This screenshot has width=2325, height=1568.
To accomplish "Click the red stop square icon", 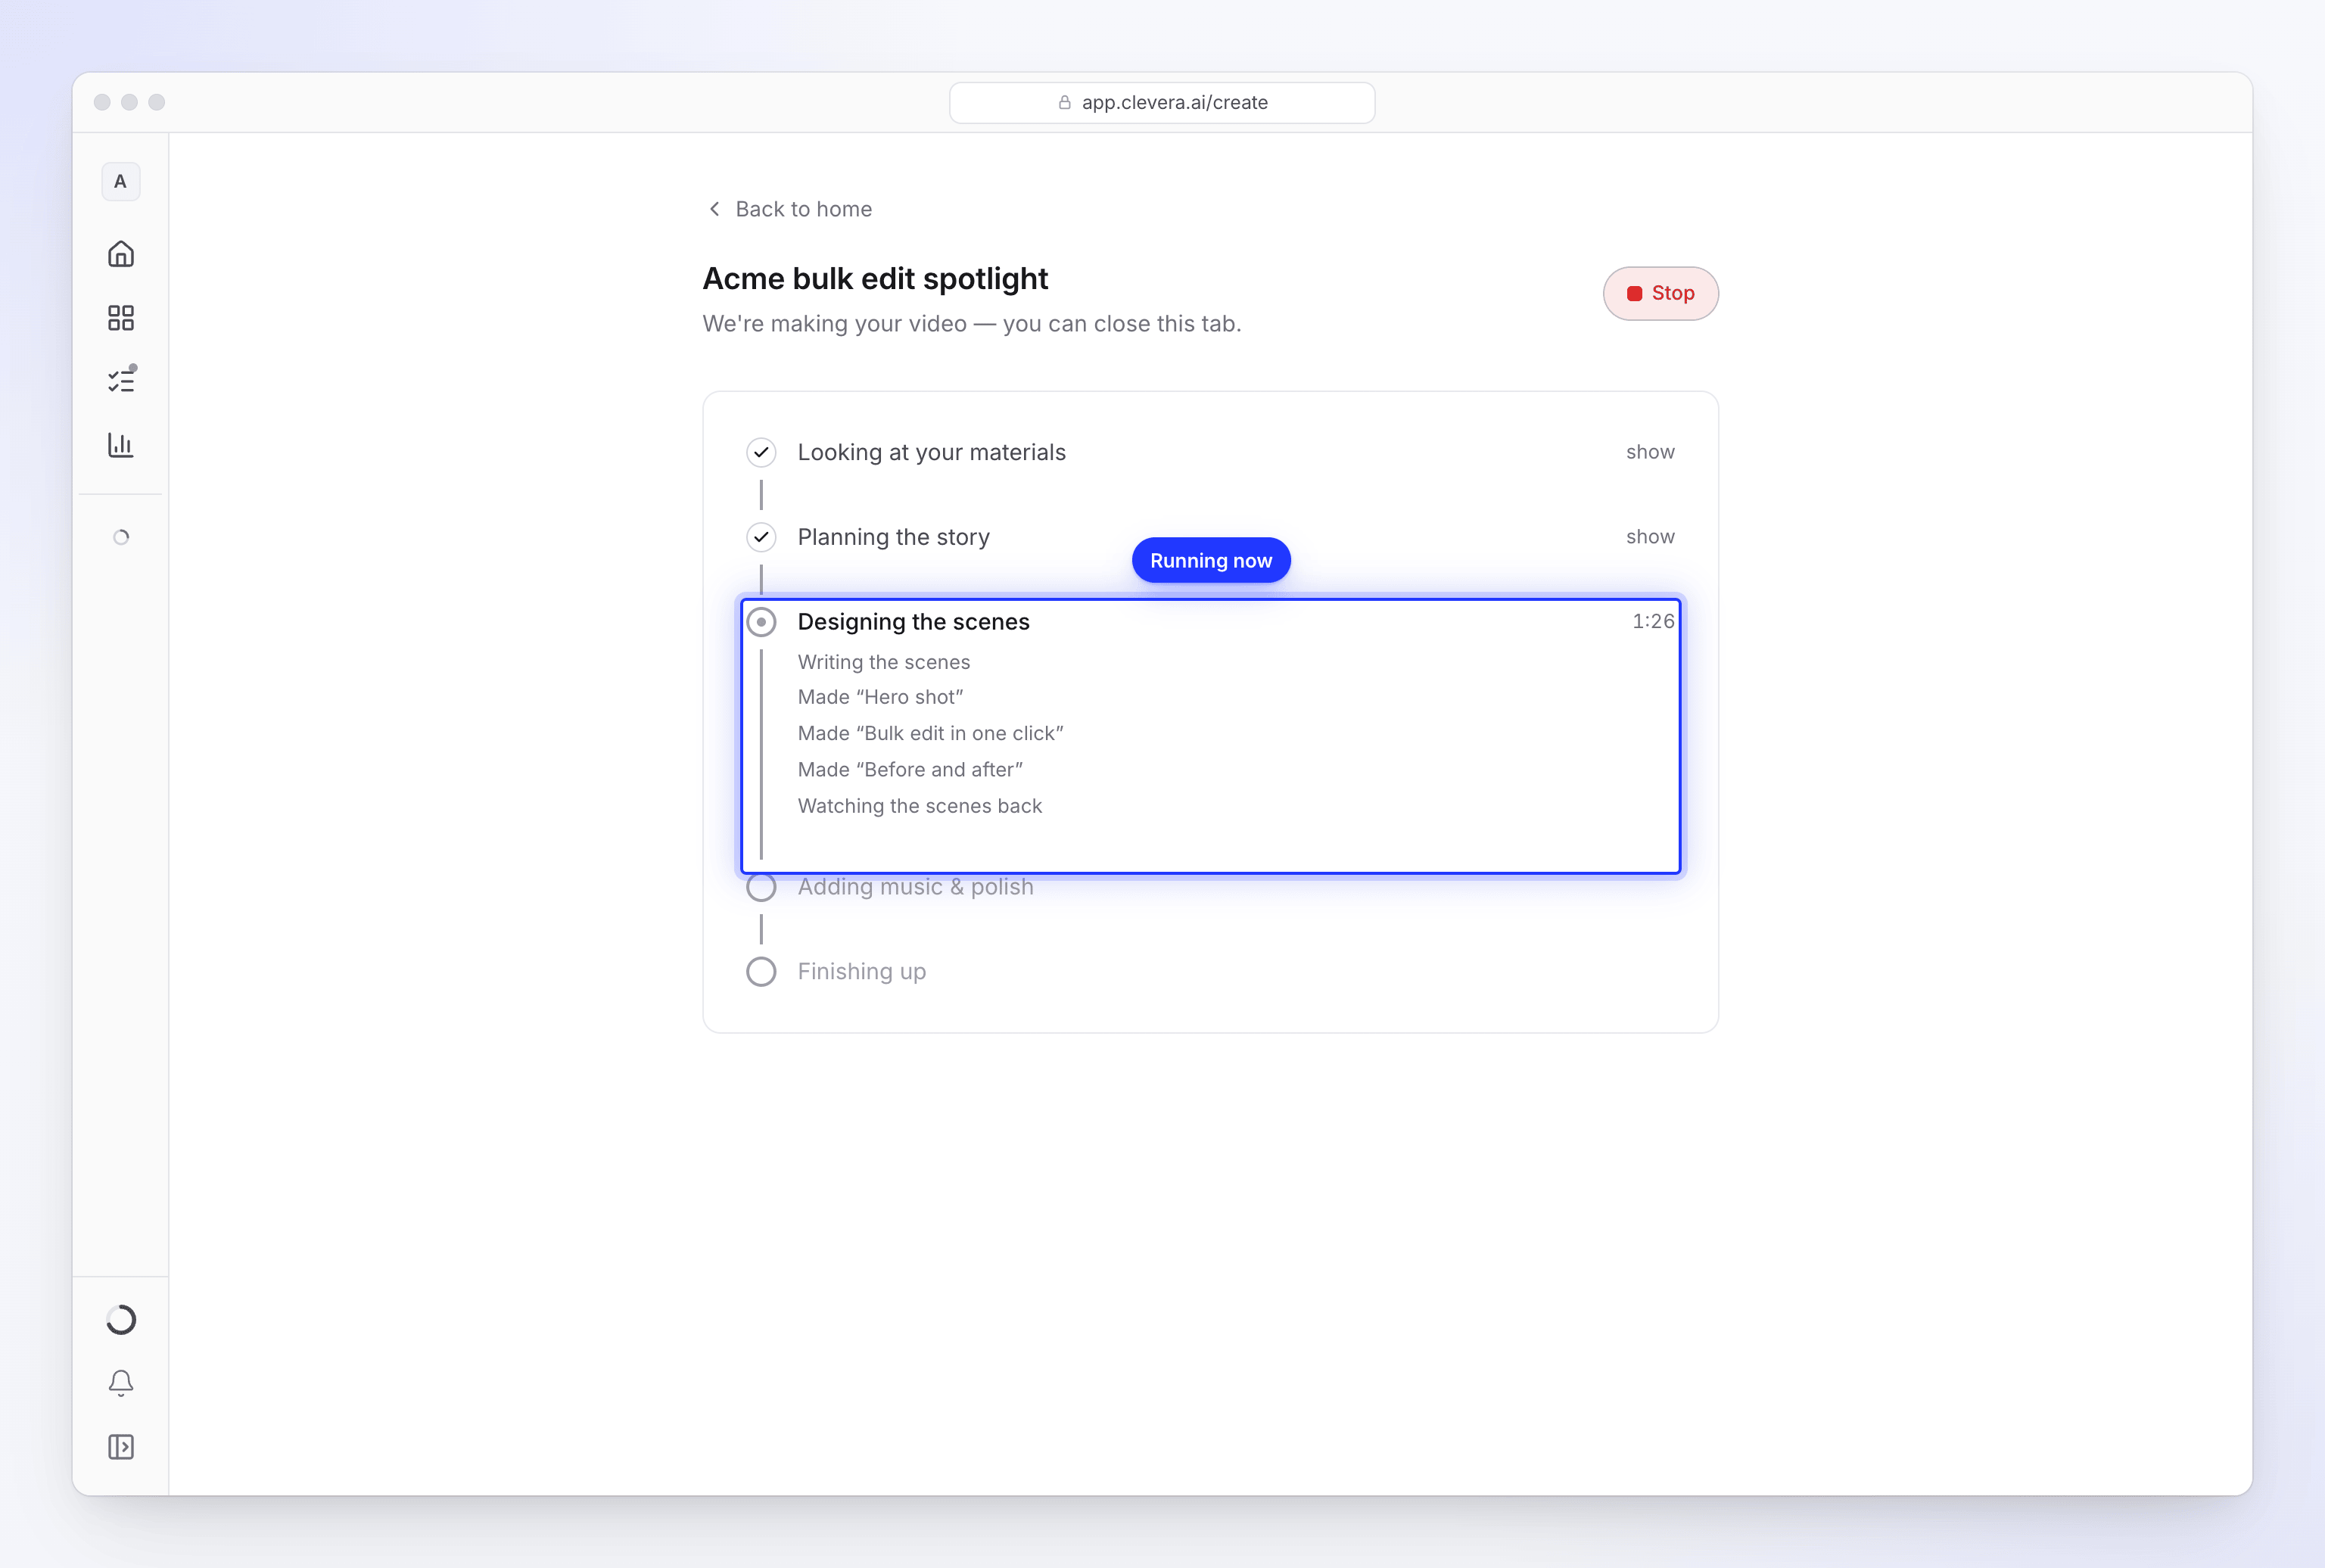I will (x=1634, y=294).
